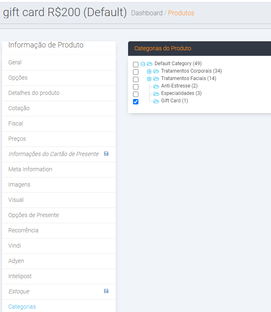Click the Gift Card folder icon

tap(156, 101)
